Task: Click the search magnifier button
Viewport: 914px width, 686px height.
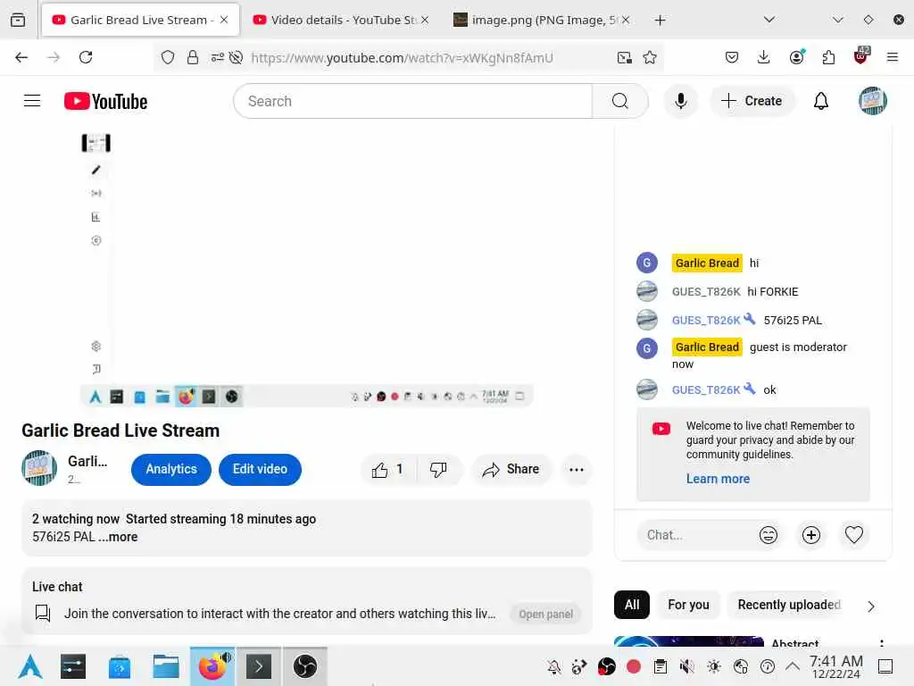Action: [x=619, y=101]
